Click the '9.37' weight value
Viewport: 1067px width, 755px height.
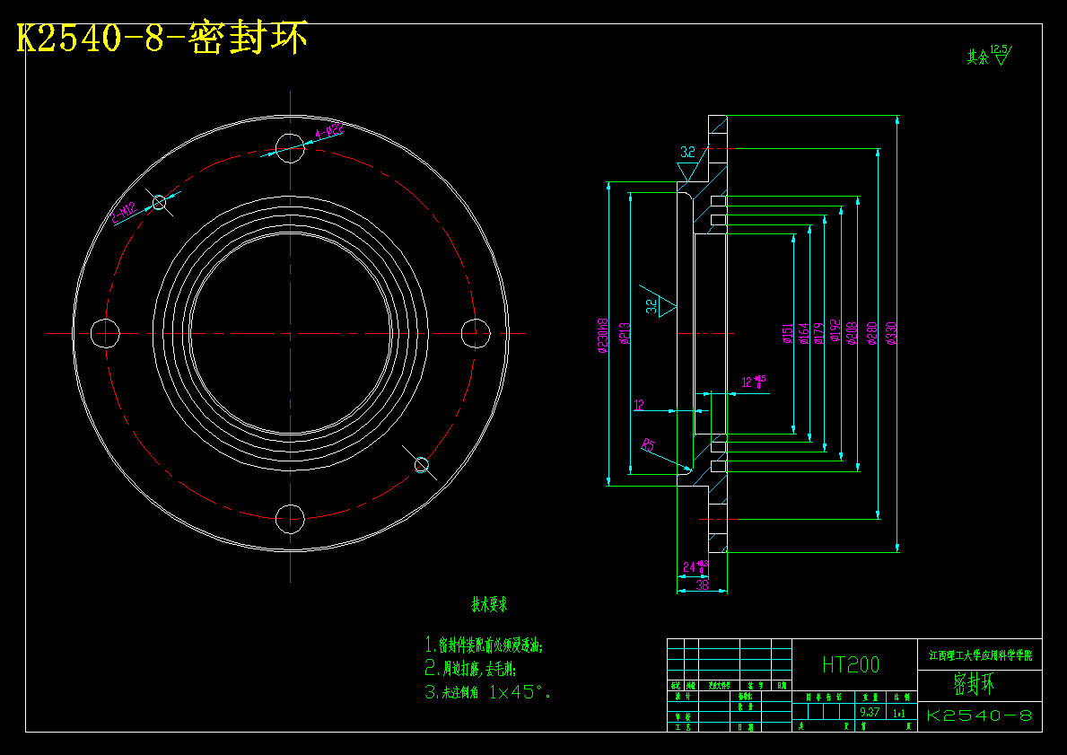(870, 712)
